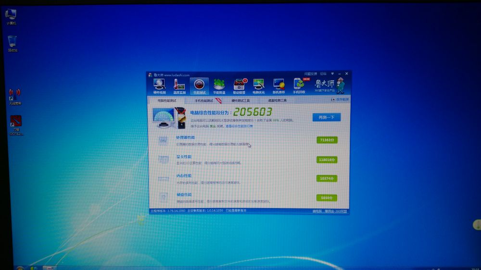
Task: Click the 71363分 processor score badge
Action: click(327, 140)
